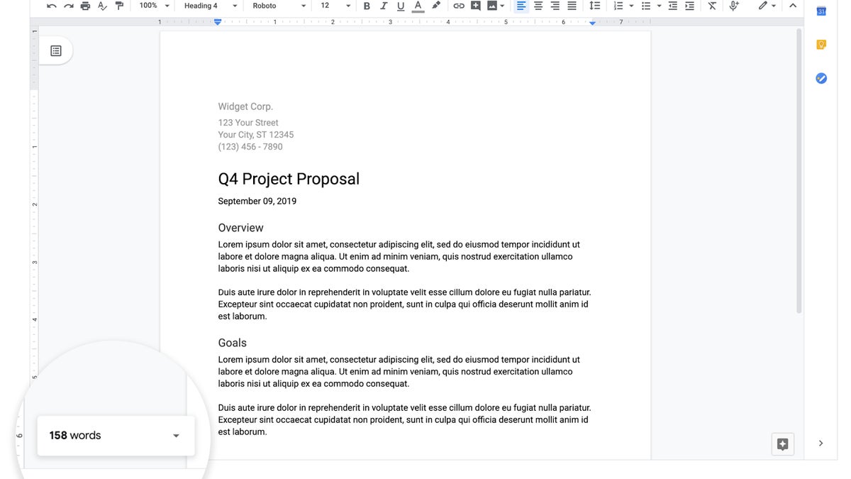Open Google Tasks side panel
The image size is (851, 479).
[821, 78]
